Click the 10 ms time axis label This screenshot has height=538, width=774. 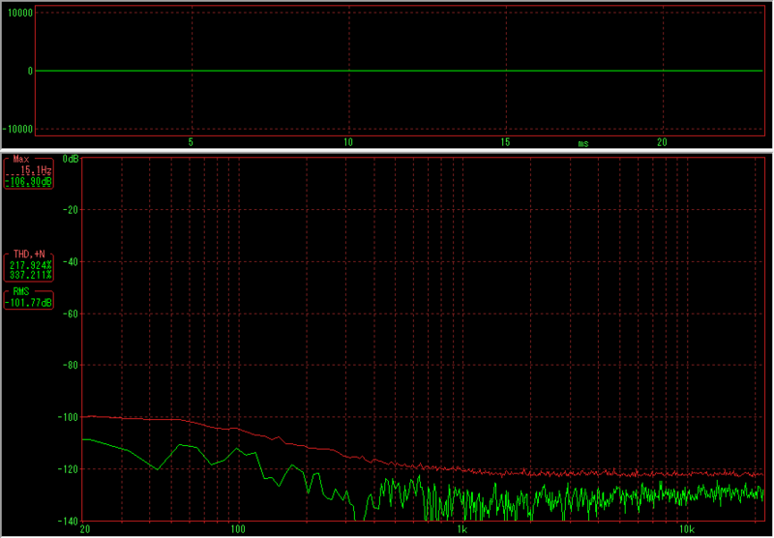point(348,142)
